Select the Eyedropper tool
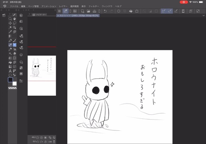Viewport: 206px width, 144px height. pyautogui.click(x=10, y=32)
